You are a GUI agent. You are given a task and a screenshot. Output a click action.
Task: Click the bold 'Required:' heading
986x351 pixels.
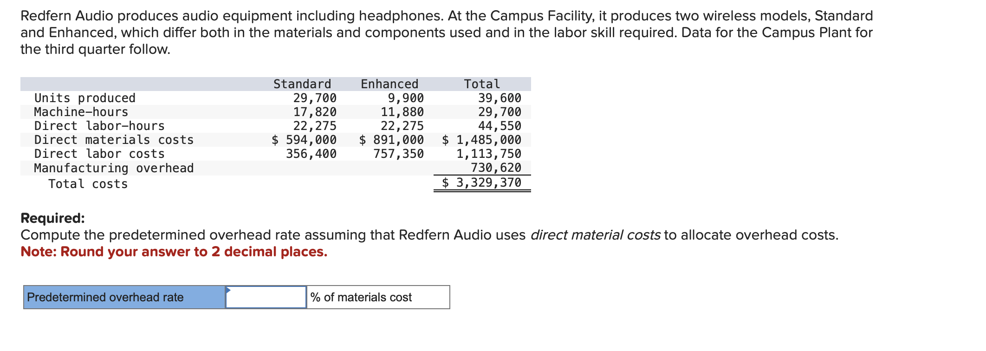[53, 218]
